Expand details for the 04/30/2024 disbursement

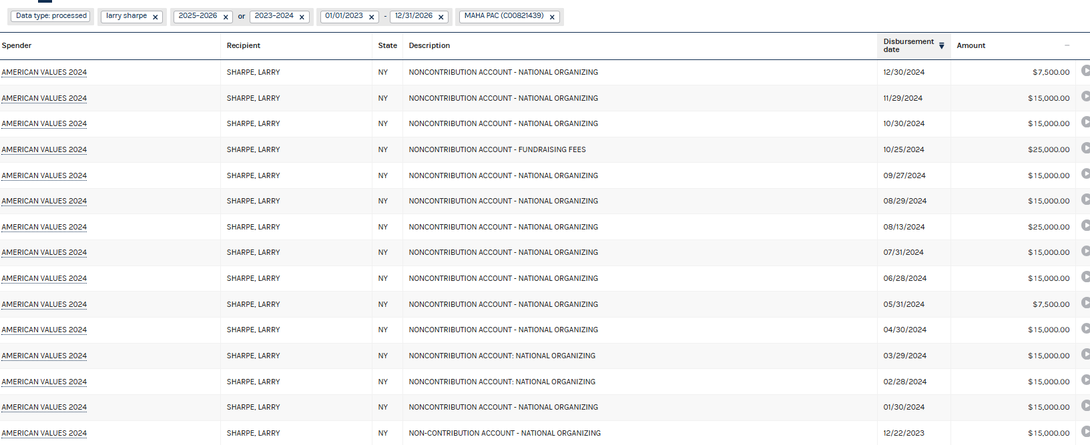pyautogui.click(x=1085, y=328)
